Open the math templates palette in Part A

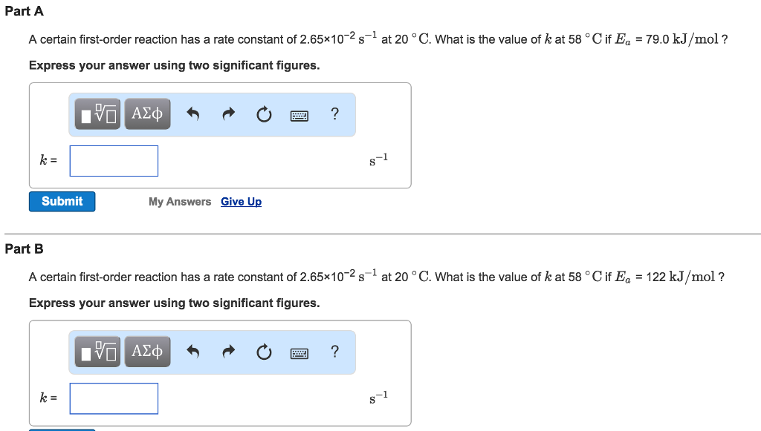[97, 113]
